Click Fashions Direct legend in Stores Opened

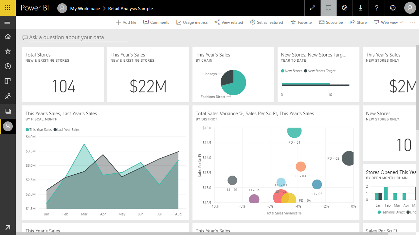point(391,212)
